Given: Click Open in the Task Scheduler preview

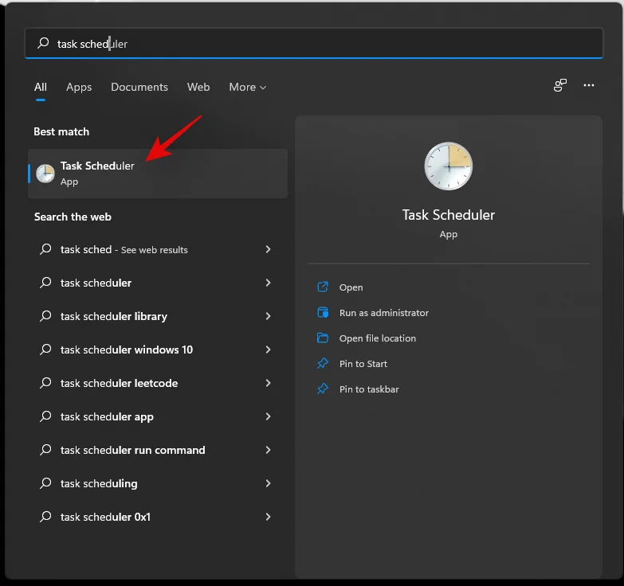Looking at the screenshot, I should click(x=351, y=287).
